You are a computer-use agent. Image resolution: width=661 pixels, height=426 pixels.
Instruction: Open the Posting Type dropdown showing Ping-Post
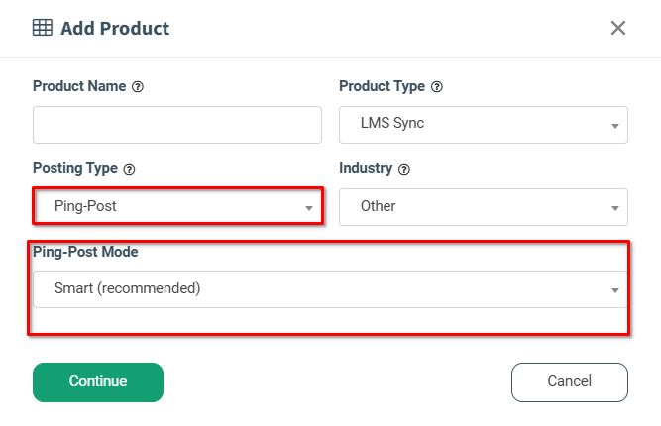pos(178,206)
